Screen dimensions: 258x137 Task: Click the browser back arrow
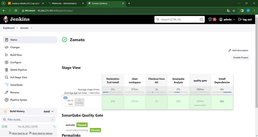click(x=4, y=11)
